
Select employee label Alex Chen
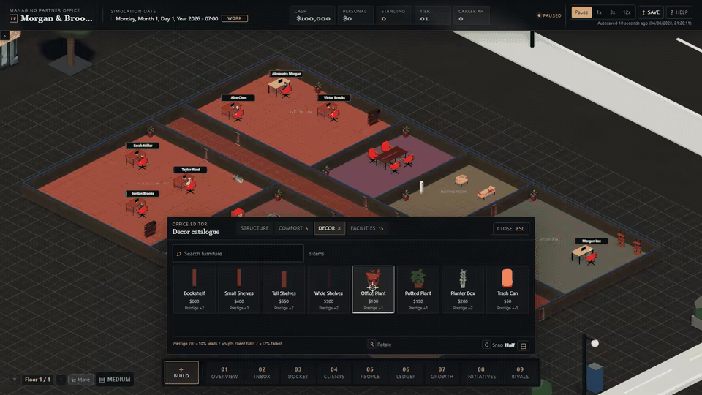coord(238,97)
